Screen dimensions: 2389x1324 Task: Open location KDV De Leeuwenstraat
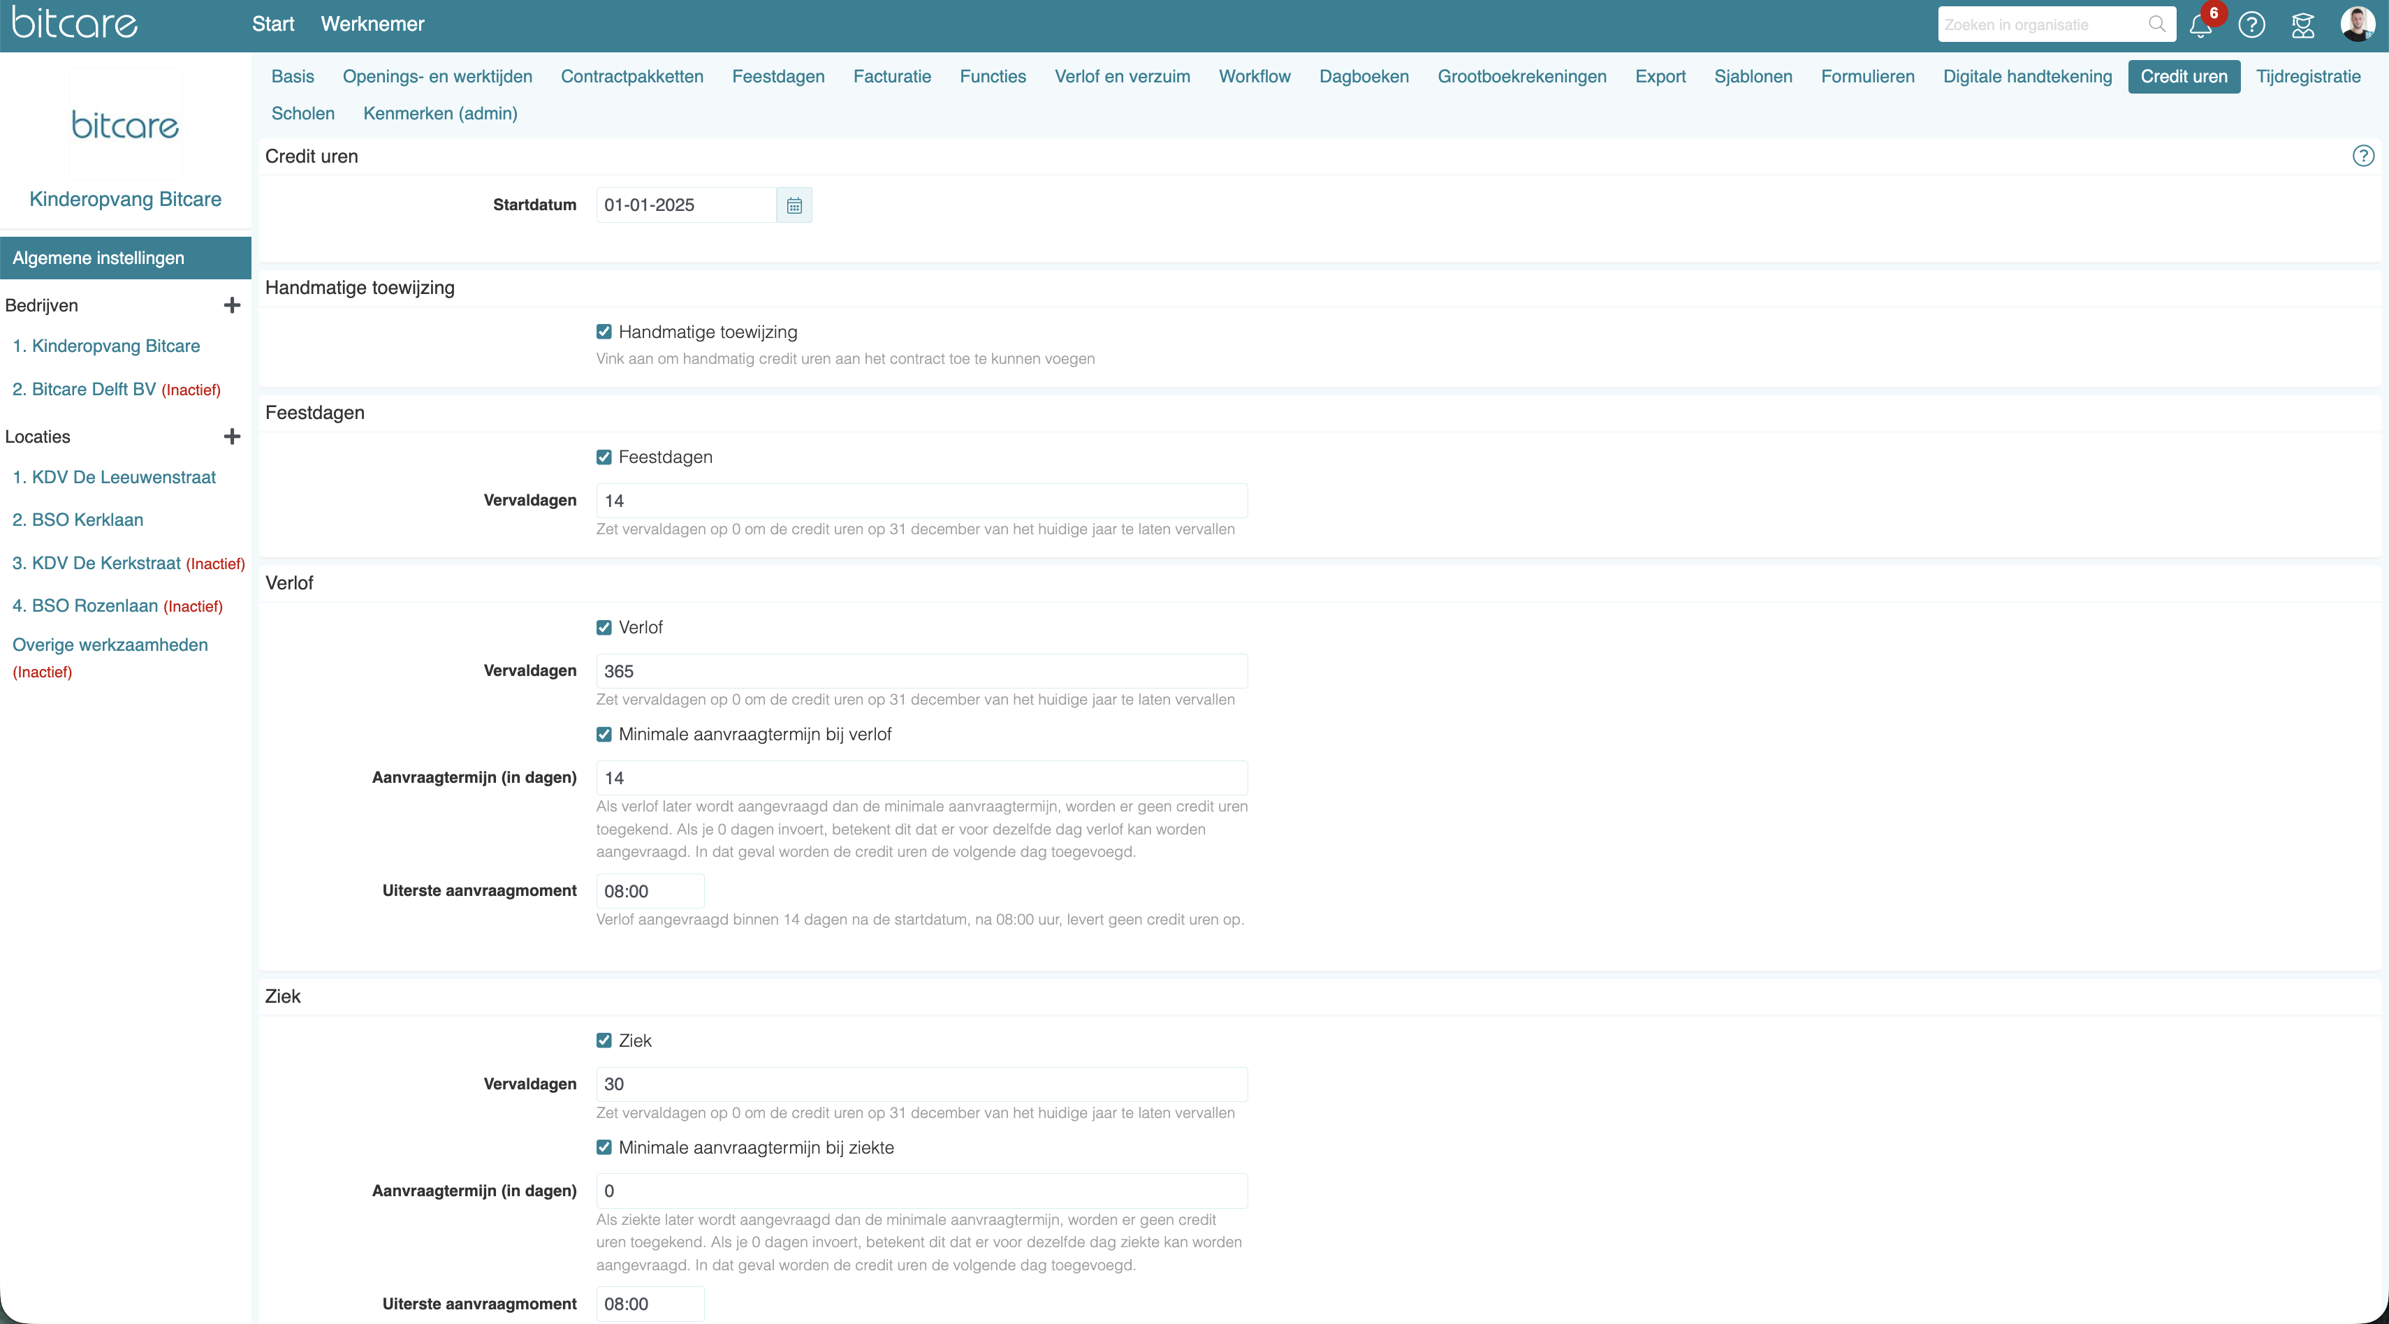tap(114, 476)
